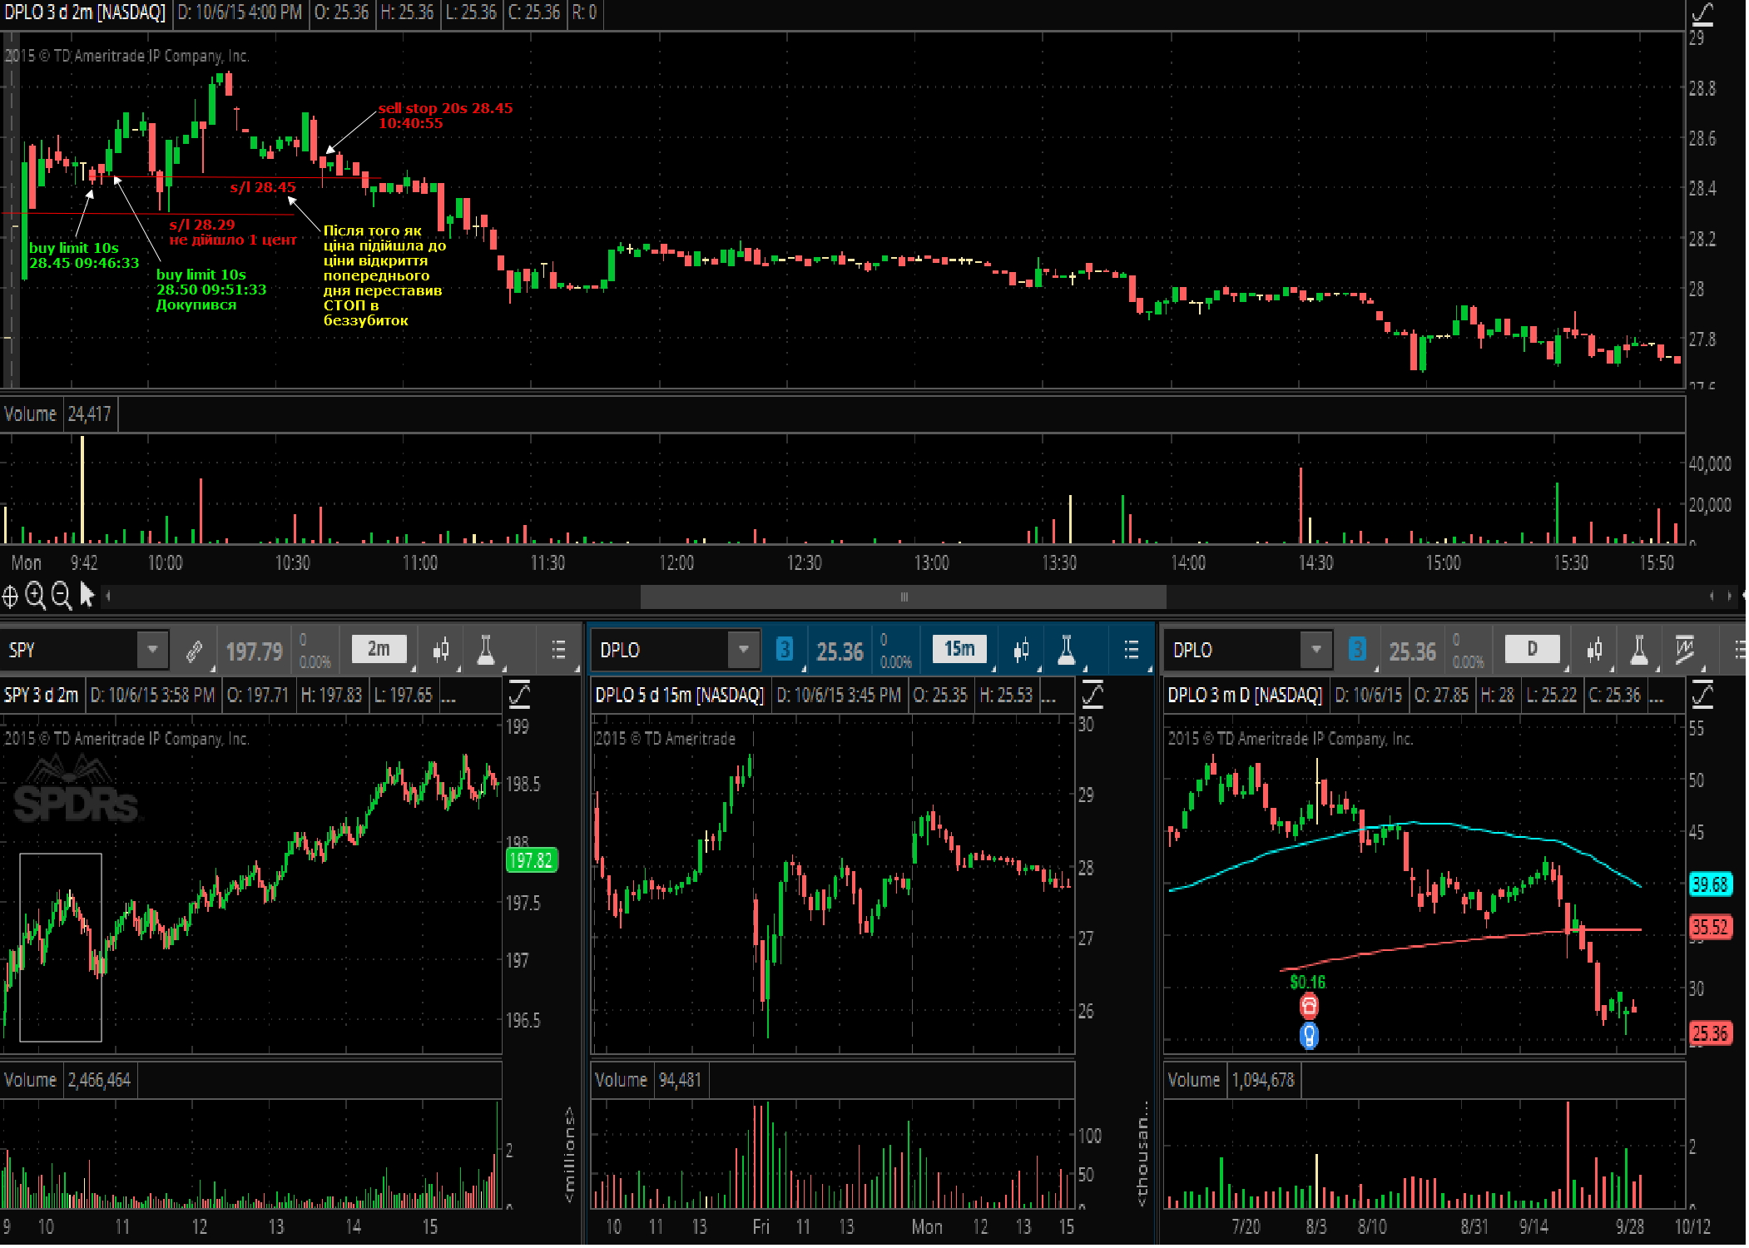Open chart style candle icon in the DPLO 15m panel

click(x=1021, y=650)
